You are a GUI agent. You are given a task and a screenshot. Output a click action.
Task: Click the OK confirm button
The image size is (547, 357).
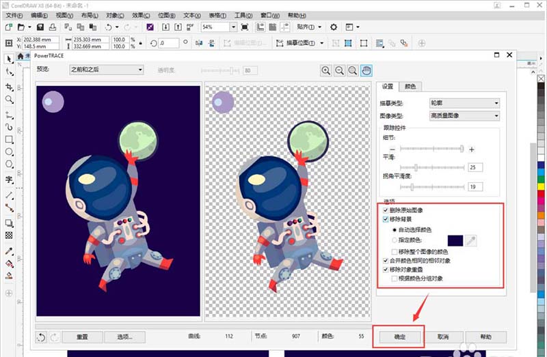tap(399, 337)
